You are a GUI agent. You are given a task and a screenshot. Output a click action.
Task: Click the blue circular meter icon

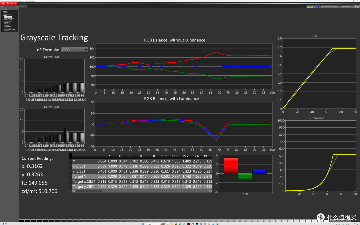coord(318,7)
